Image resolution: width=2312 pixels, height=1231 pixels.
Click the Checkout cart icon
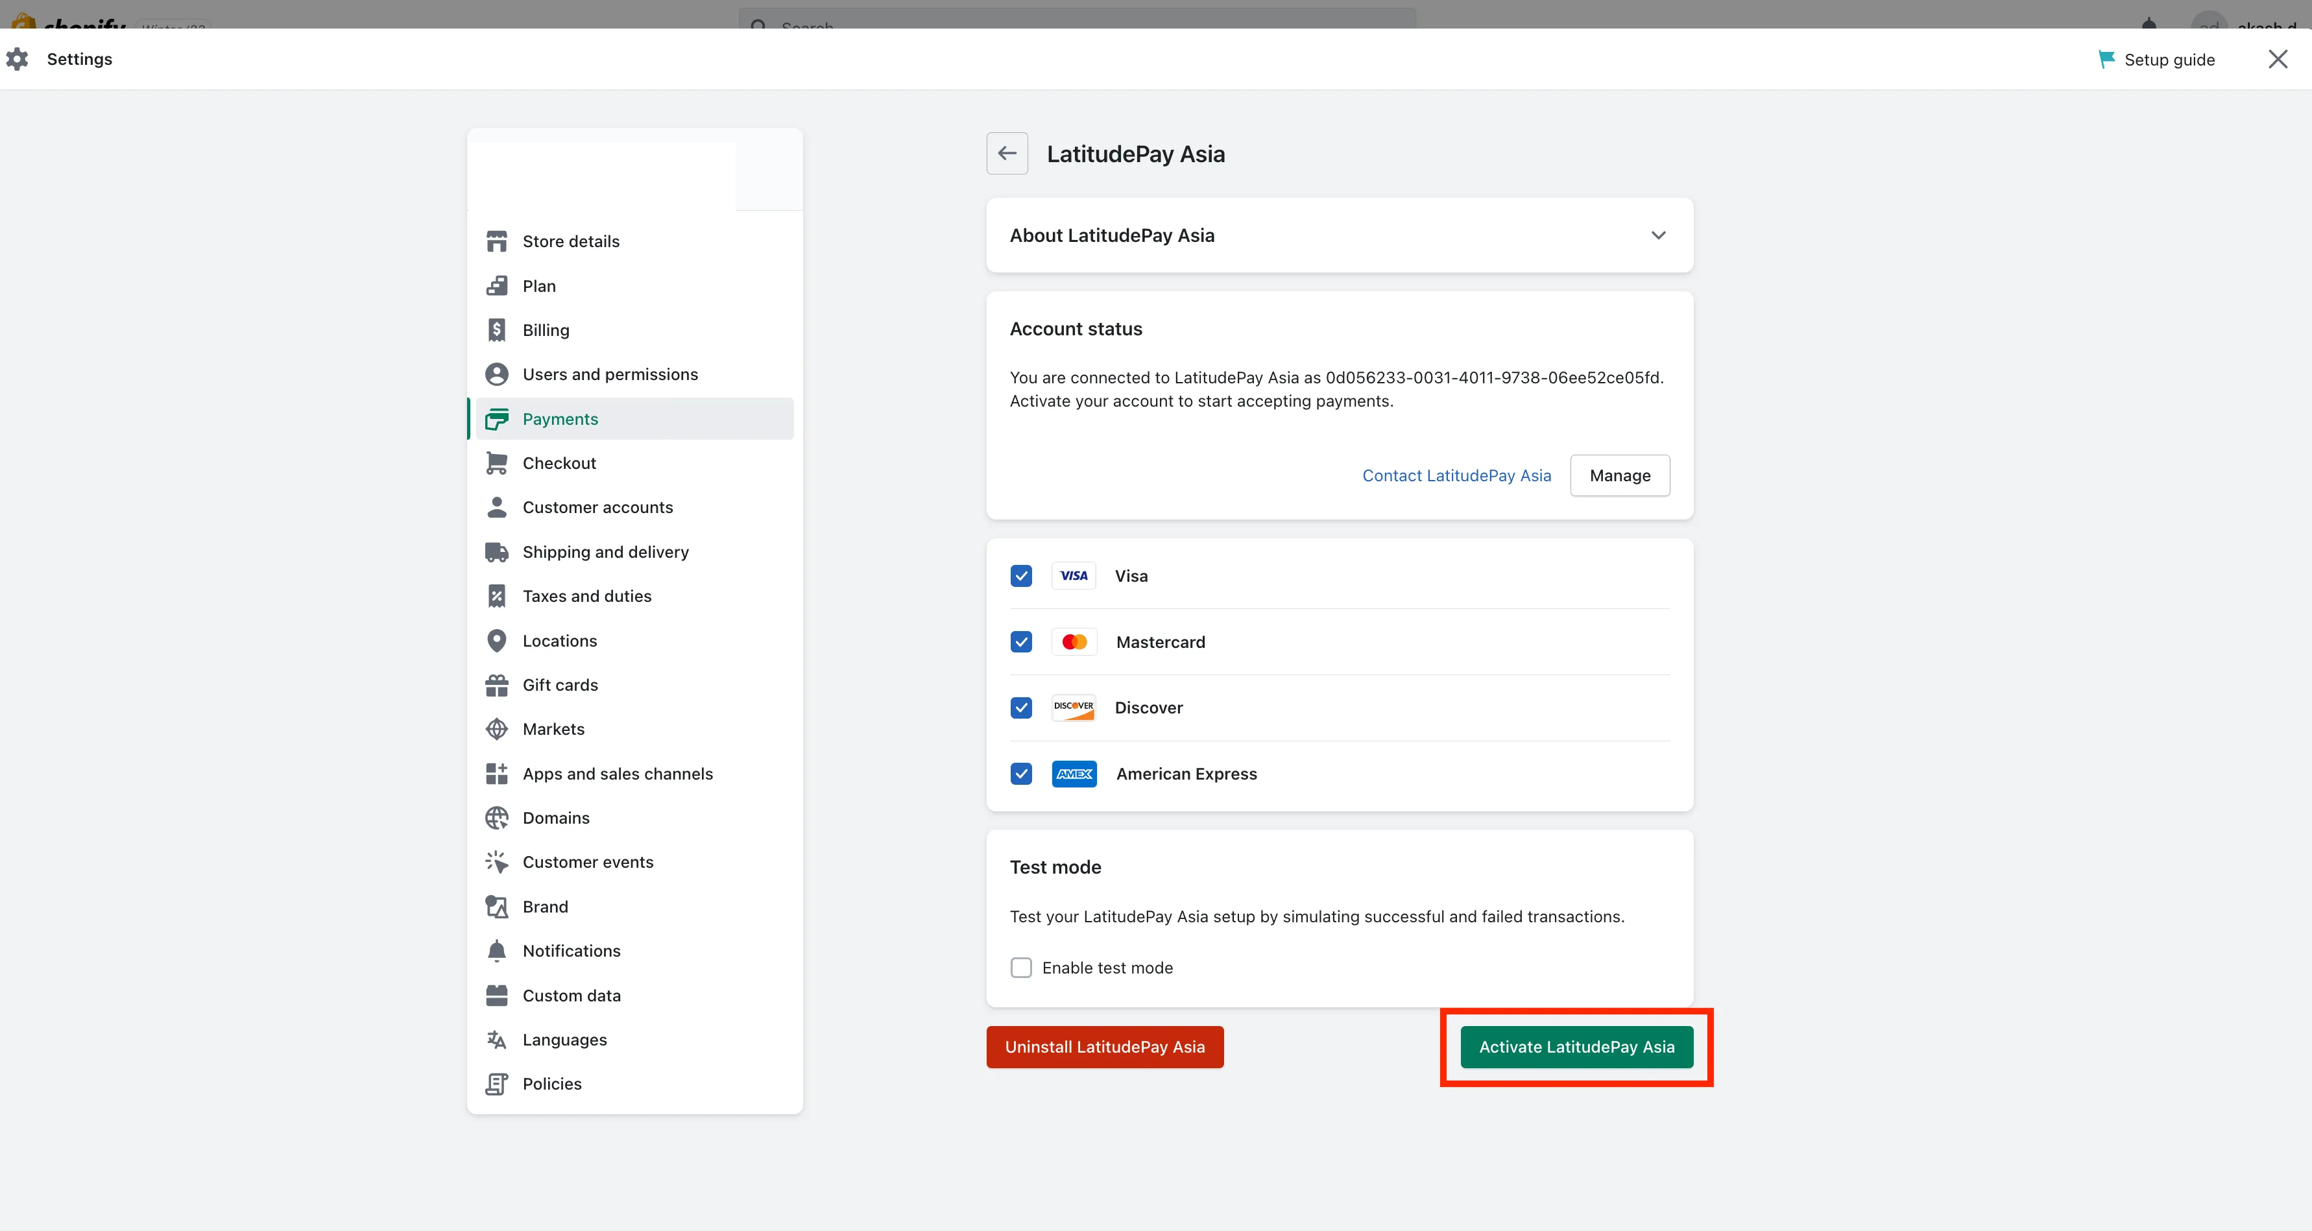point(496,463)
